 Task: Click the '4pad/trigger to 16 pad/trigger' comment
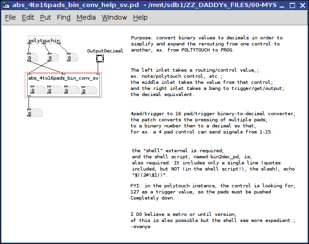[213, 123]
